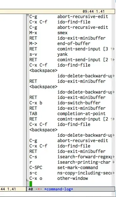
Task: Click the red modified indicator in mode line
Action: 39,189
